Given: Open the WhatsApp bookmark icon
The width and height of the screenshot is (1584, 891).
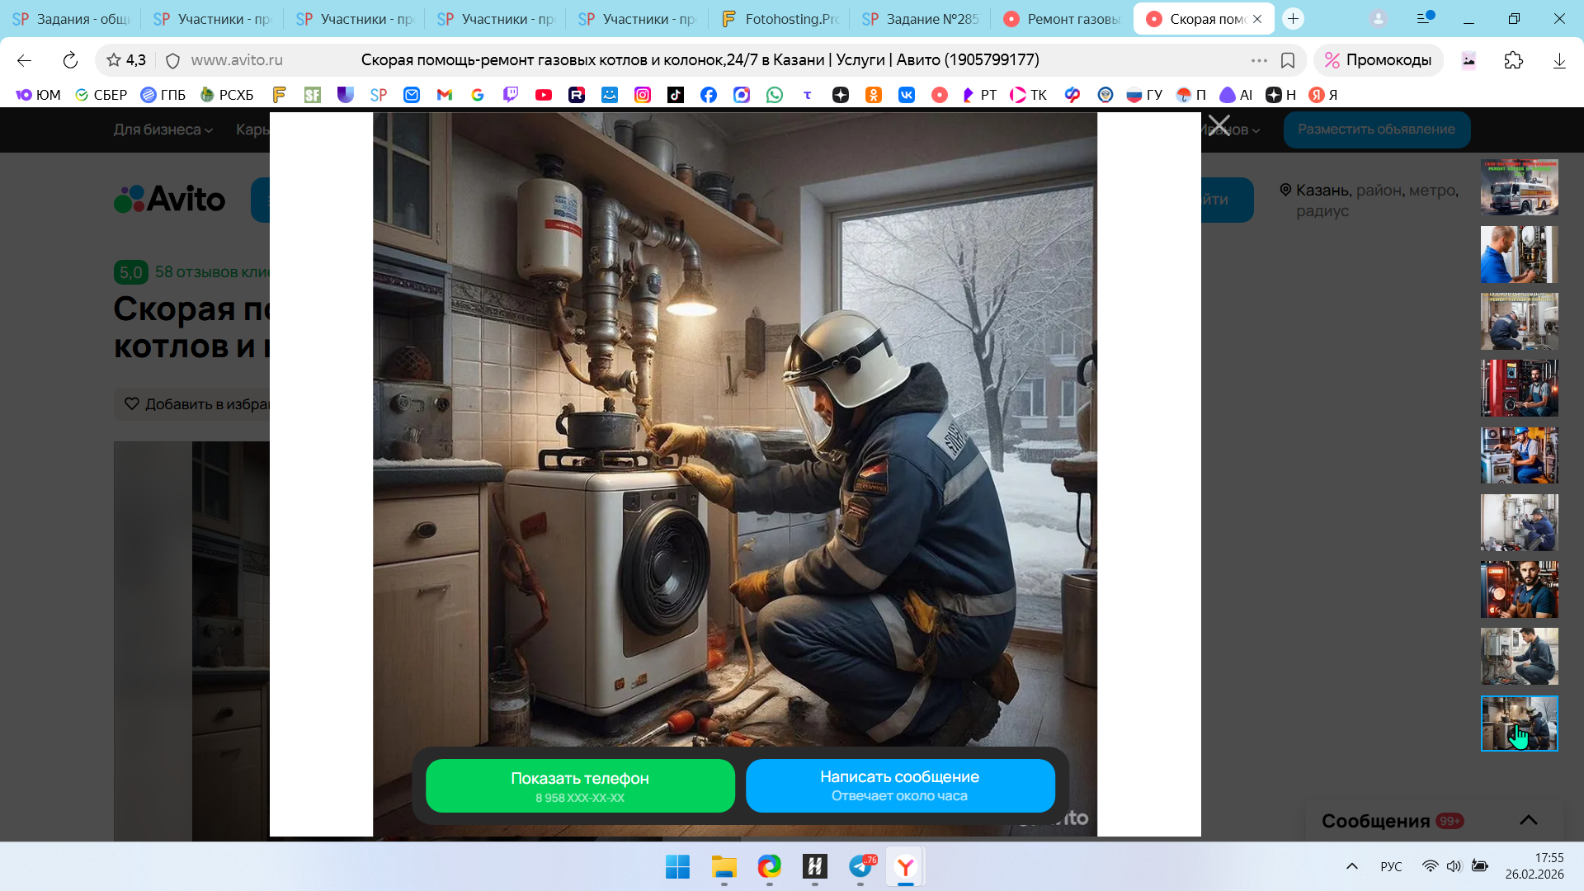Looking at the screenshot, I should click(774, 95).
